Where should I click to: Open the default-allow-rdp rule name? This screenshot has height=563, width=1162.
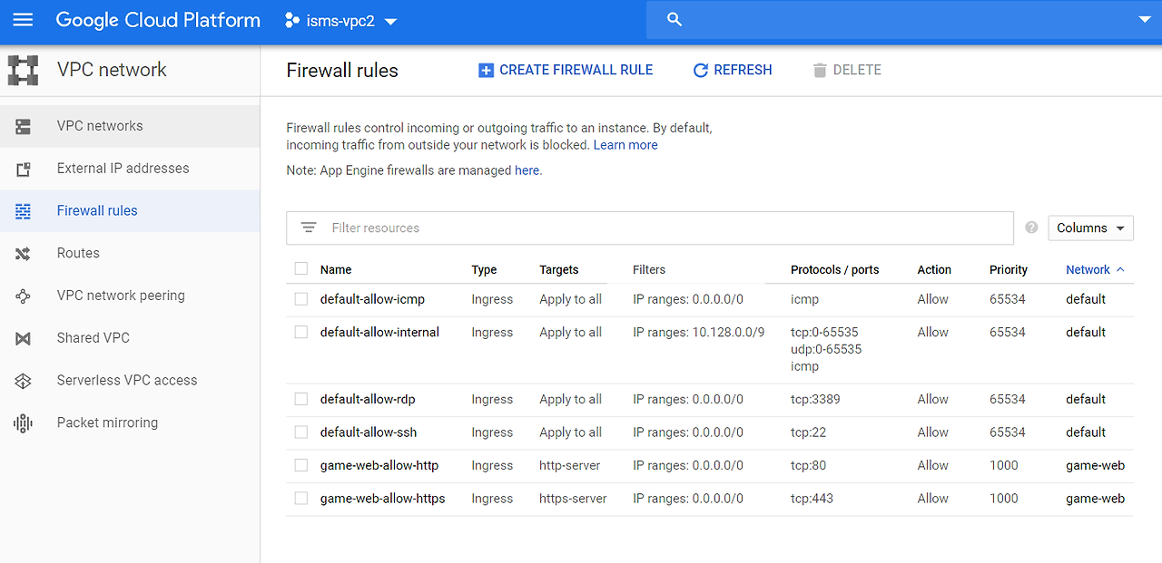click(368, 399)
